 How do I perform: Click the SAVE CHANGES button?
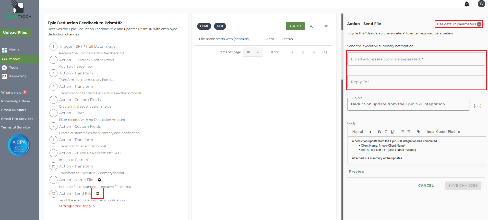463,186
